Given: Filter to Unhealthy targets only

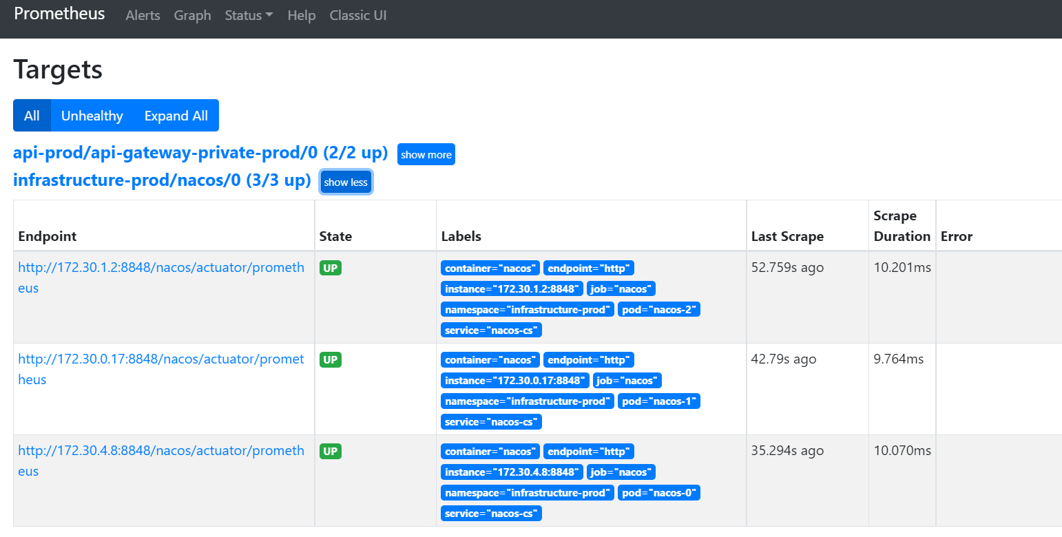Looking at the screenshot, I should [92, 116].
